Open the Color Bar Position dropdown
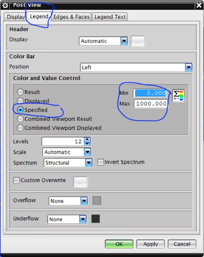Image resolution: width=204 pixels, height=257 pixels. 136,67
